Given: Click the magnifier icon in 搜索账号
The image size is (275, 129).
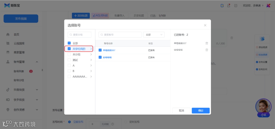Looking at the screenshot, I should point(102,35).
